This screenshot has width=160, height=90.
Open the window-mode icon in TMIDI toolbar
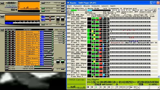(x=117, y=87)
